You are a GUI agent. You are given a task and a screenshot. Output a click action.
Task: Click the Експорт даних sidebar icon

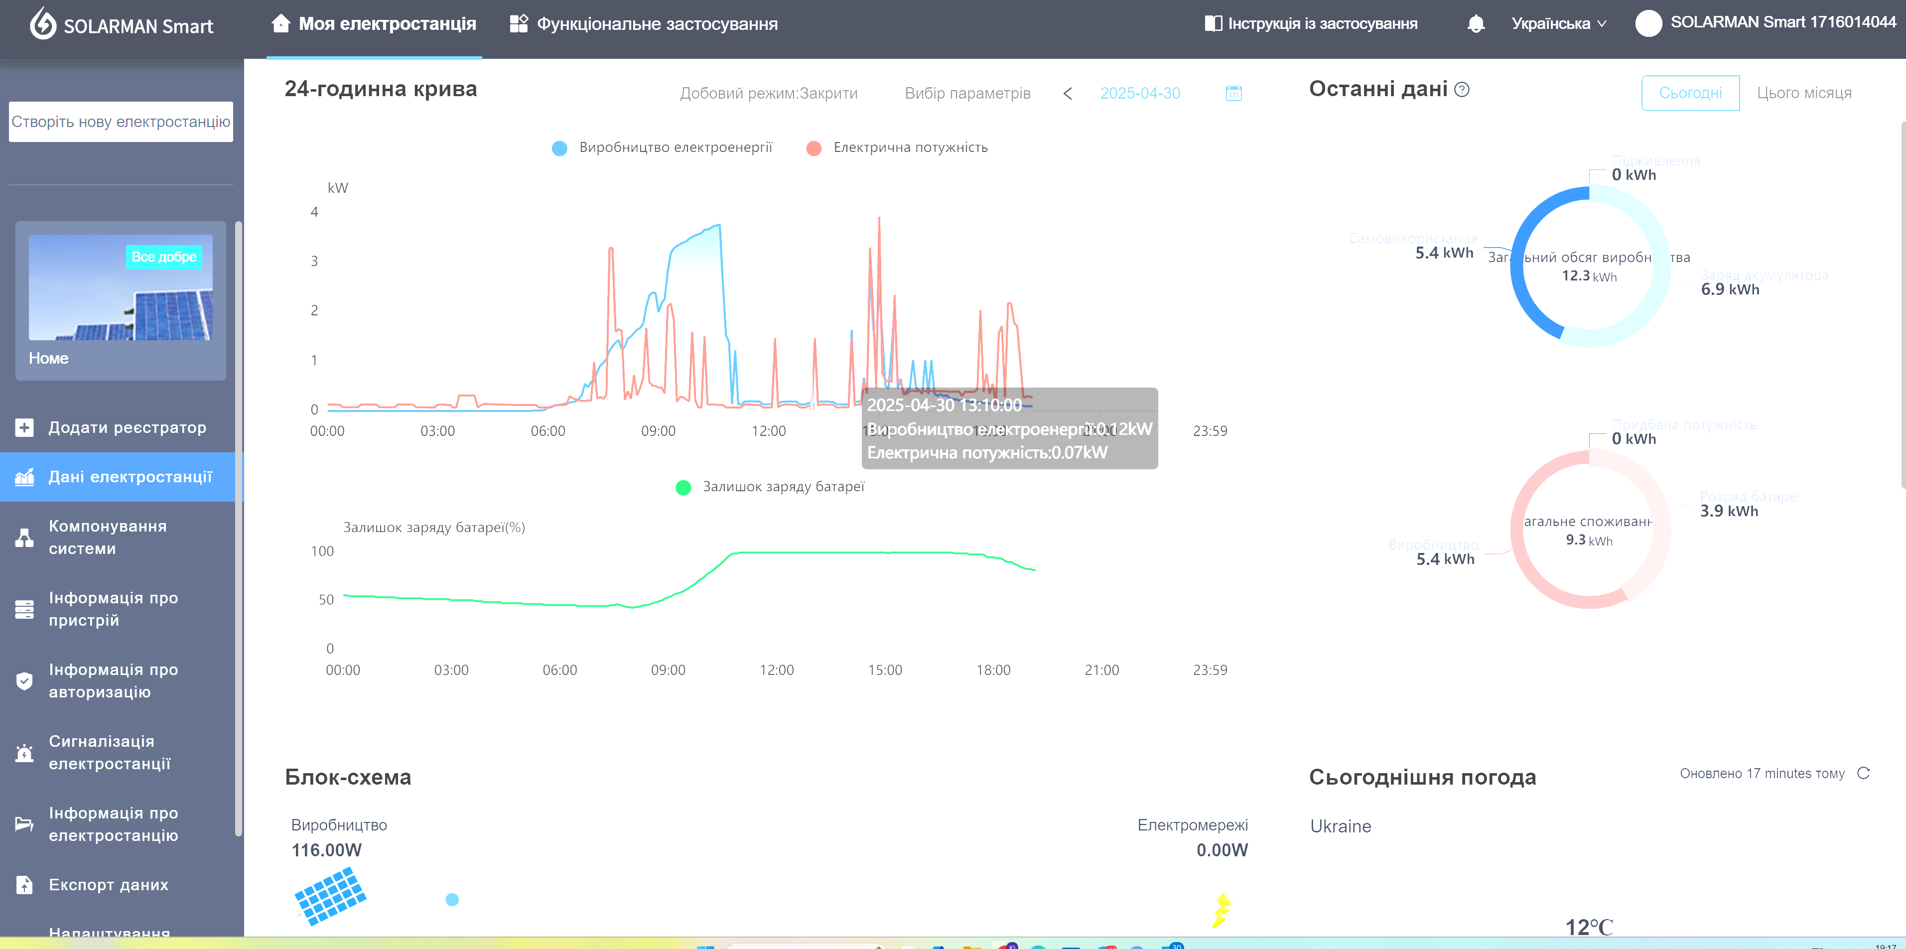point(24,885)
